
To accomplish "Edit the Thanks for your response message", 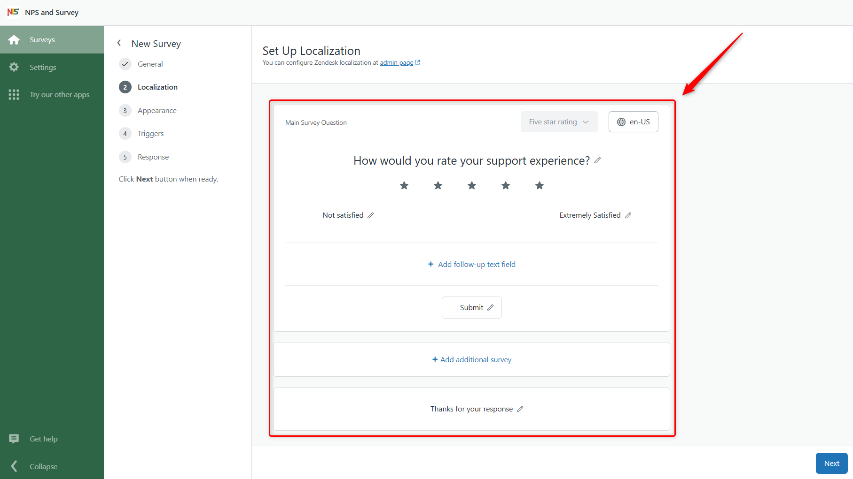I will (520, 409).
